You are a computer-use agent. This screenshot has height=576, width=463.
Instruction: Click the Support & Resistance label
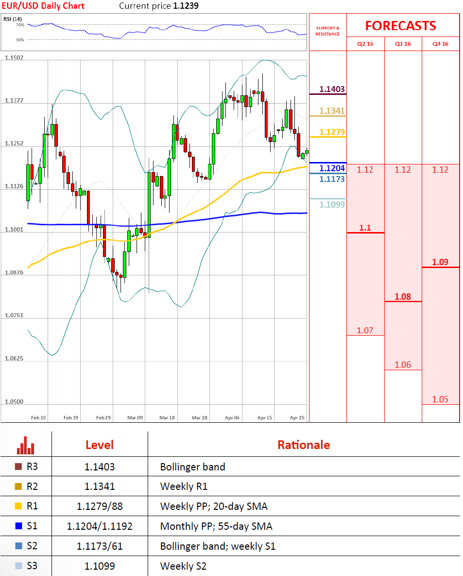pos(327,31)
